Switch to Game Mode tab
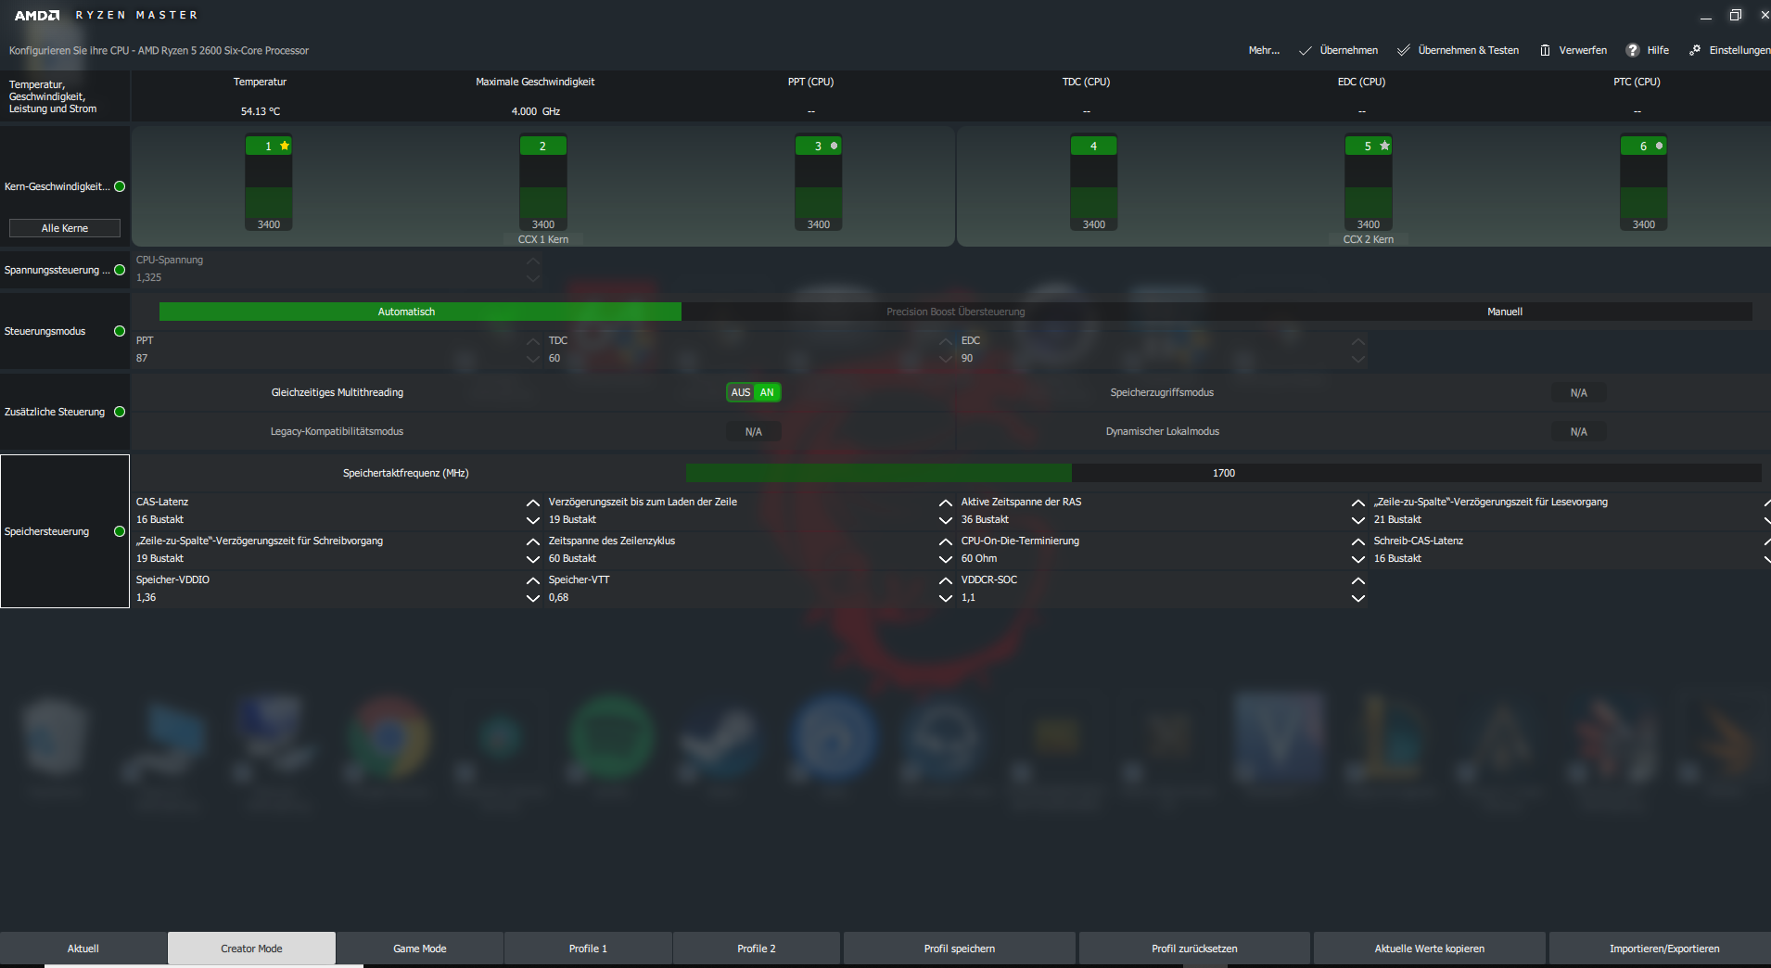 click(420, 949)
